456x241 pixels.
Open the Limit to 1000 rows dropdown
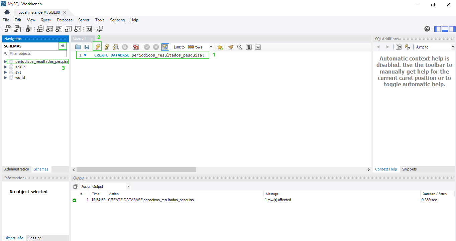pyautogui.click(x=211, y=47)
